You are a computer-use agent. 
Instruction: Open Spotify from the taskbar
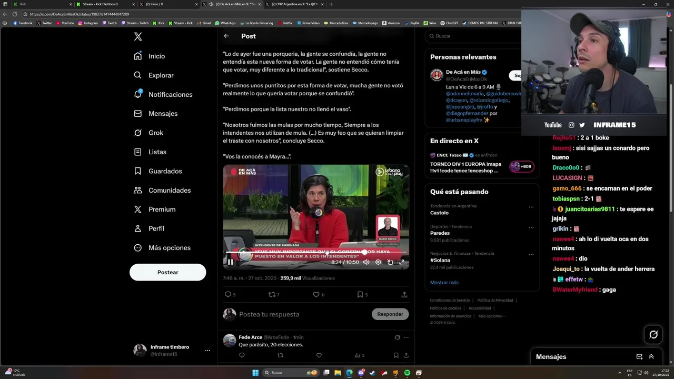click(407, 373)
